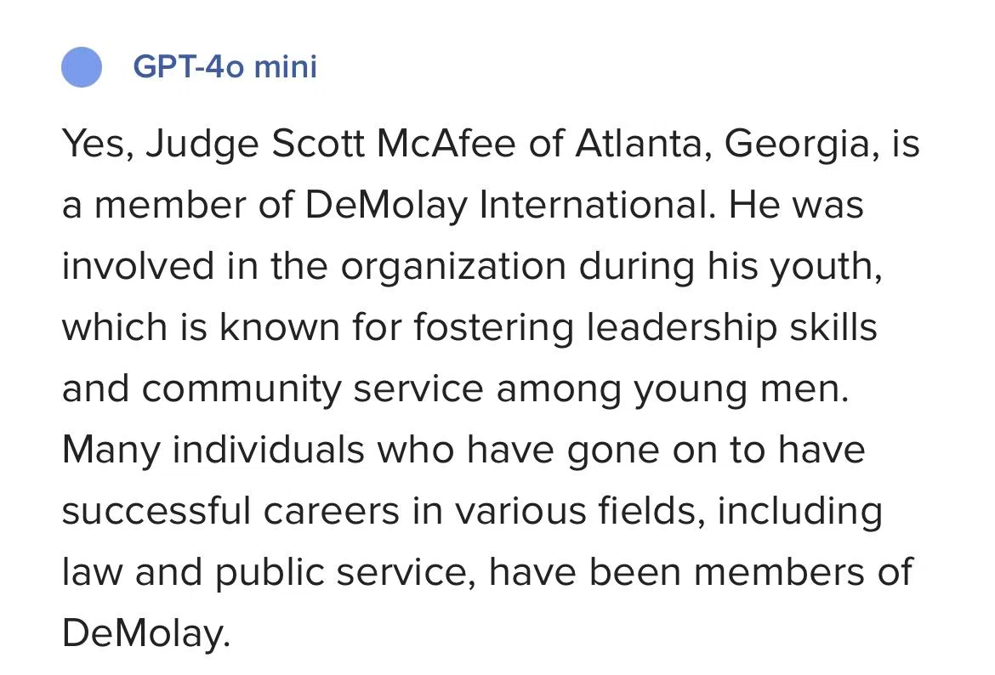
Task: Click the word 'Judge' in the first line
Action: click(x=202, y=144)
